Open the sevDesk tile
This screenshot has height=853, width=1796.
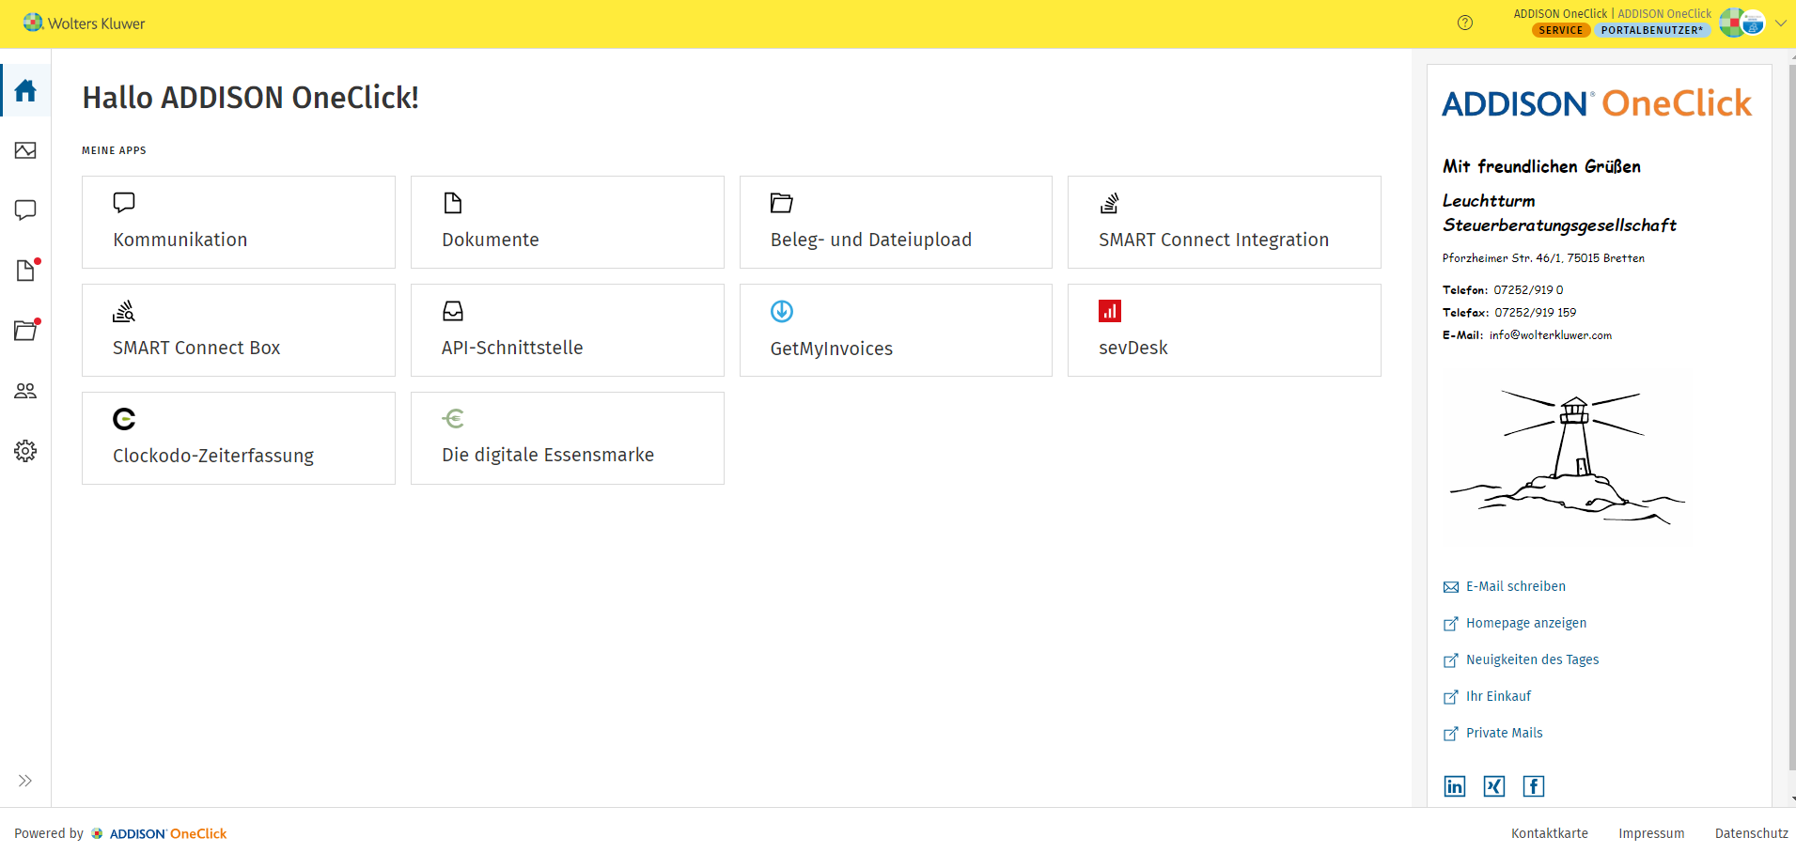coord(1225,330)
